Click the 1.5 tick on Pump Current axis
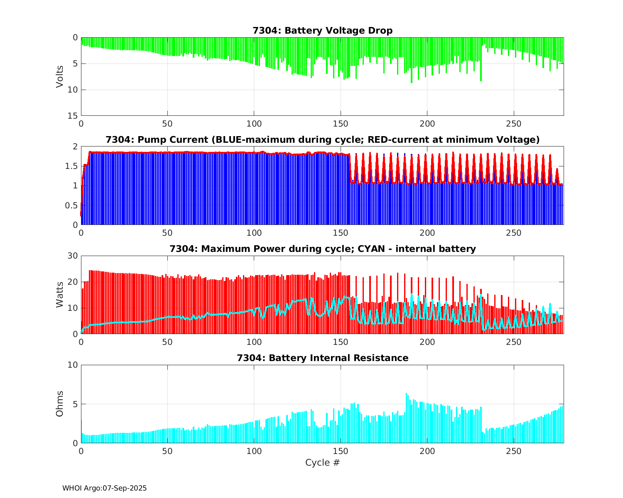623x498 pixels. 72,166
